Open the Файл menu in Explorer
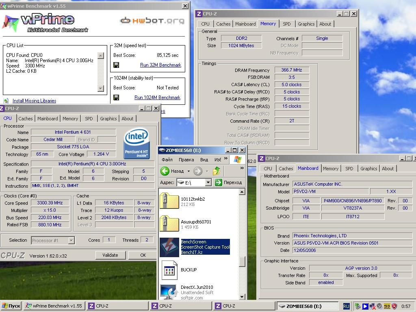This screenshot has height=312, width=416. click(x=167, y=160)
